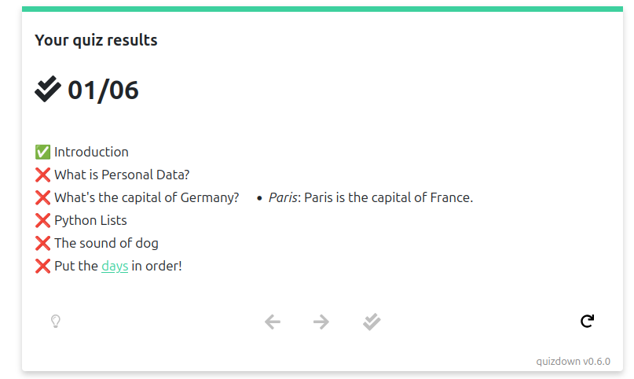Click the double-check evaluate icon in footer

click(x=372, y=322)
